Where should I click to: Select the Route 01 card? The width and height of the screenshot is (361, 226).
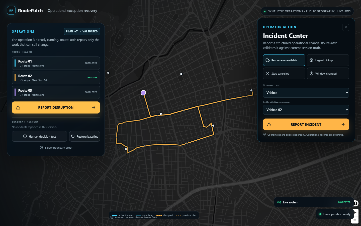[56, 63]
